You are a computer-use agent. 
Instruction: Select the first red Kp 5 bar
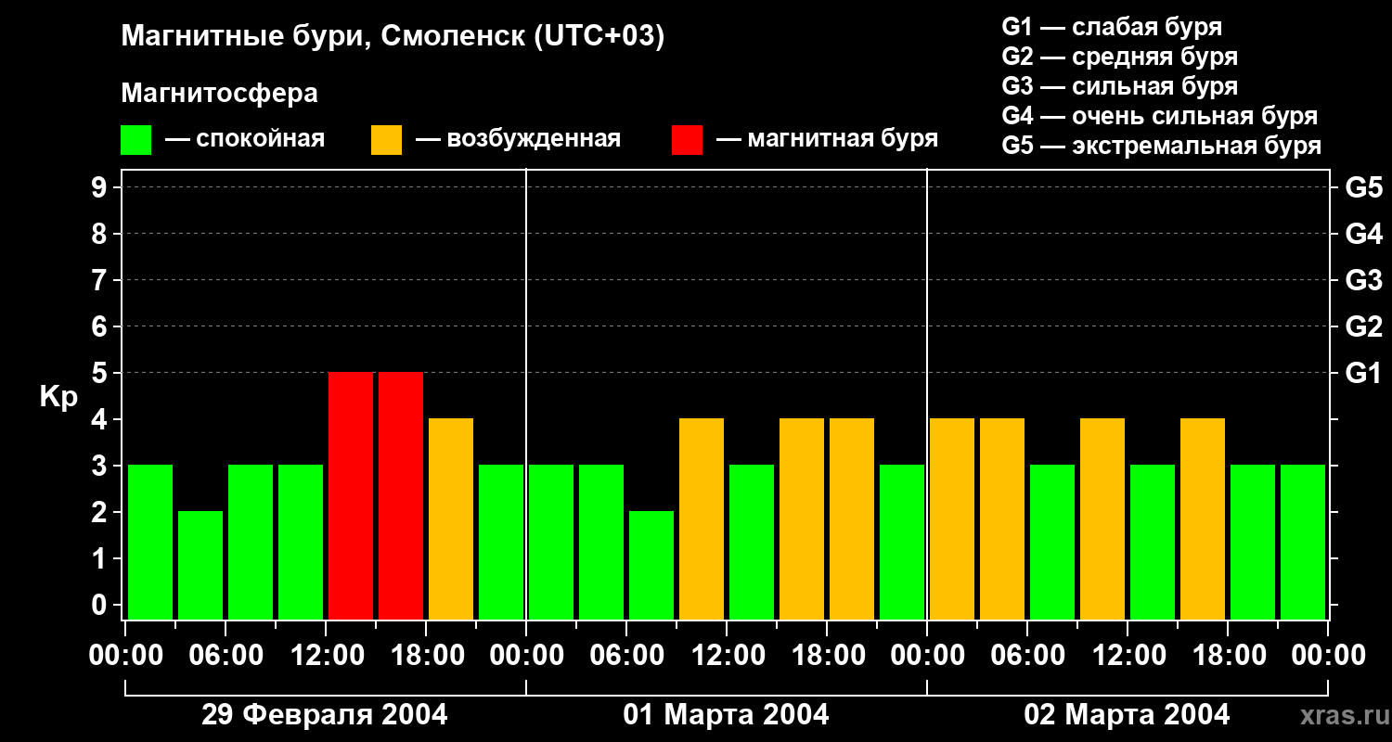pos(351,495)
